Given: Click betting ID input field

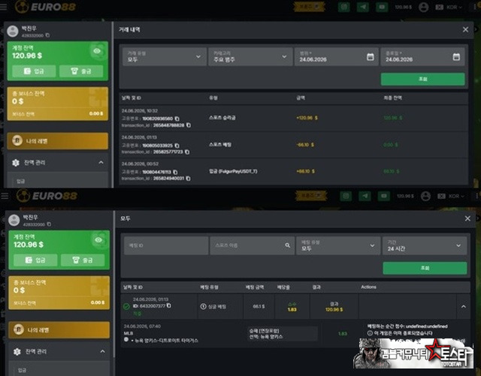Looking at the screenshot, I should click(166, 245).
